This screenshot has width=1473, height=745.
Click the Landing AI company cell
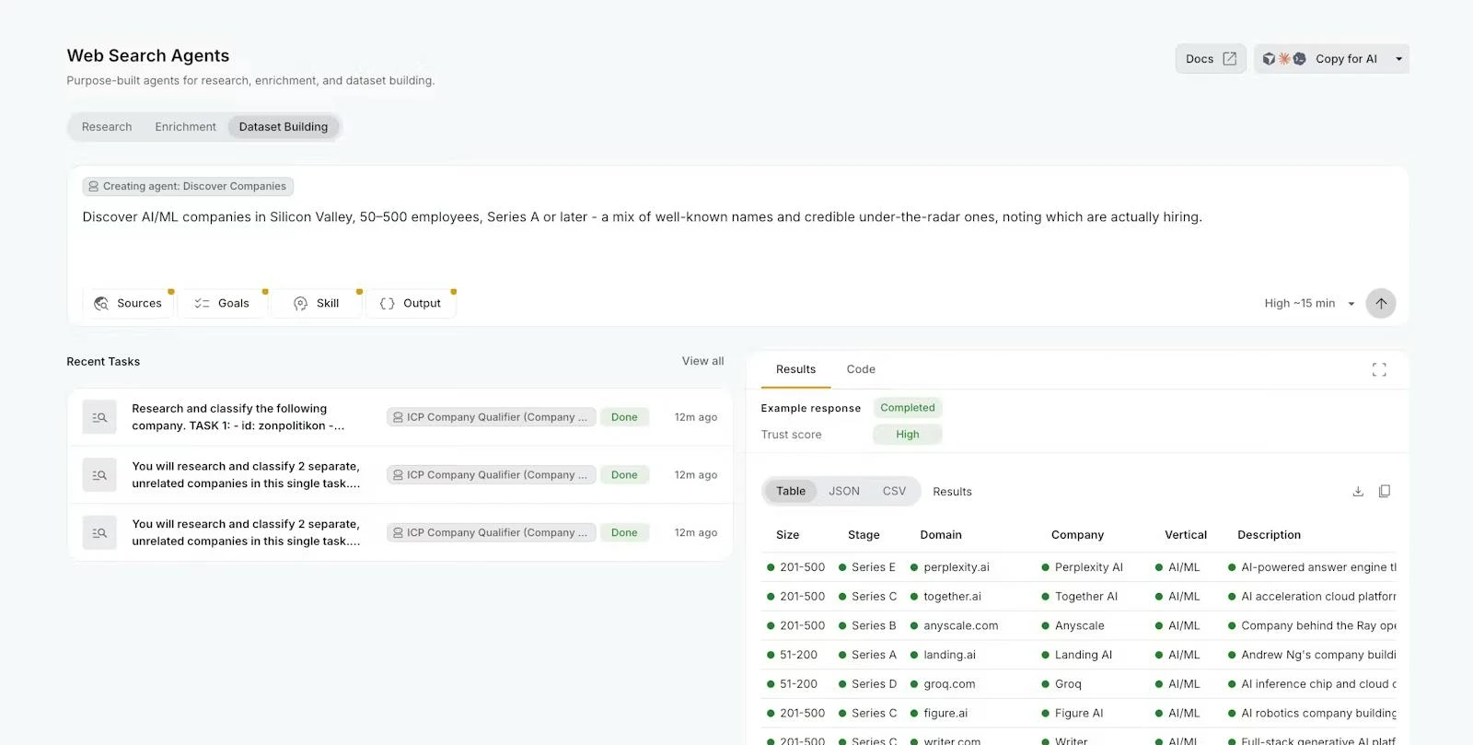tap(1084, 655)
